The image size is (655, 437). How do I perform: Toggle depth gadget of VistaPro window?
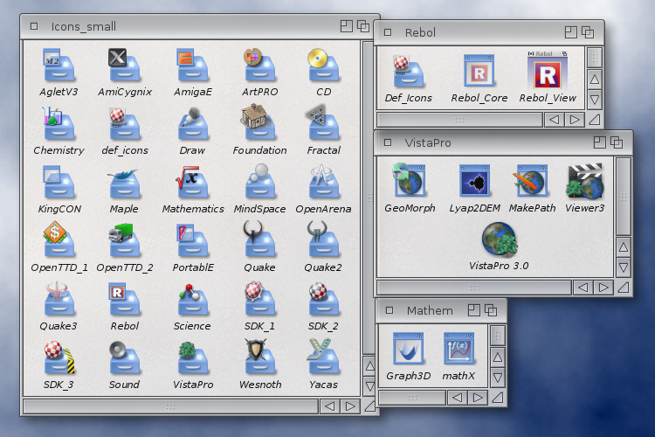pyautogui.click(x=617, y=142)
